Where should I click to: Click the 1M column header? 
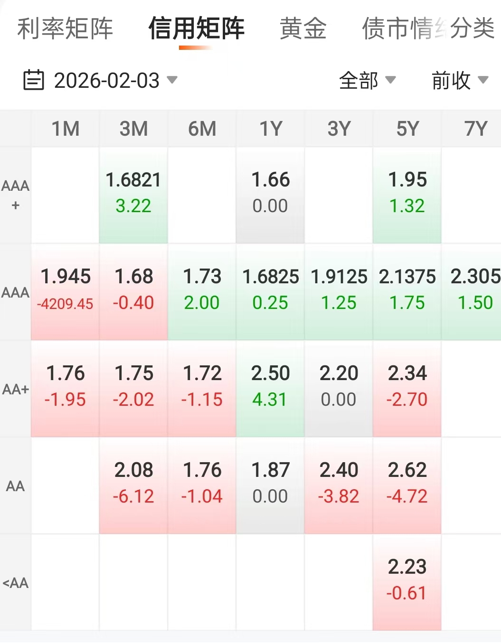coord(65,129)
